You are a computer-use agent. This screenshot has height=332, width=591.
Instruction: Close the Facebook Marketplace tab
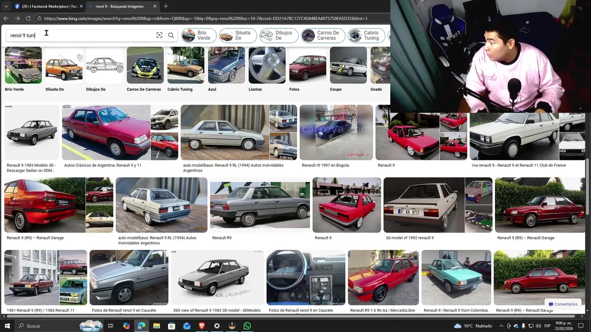pos(81,6)
